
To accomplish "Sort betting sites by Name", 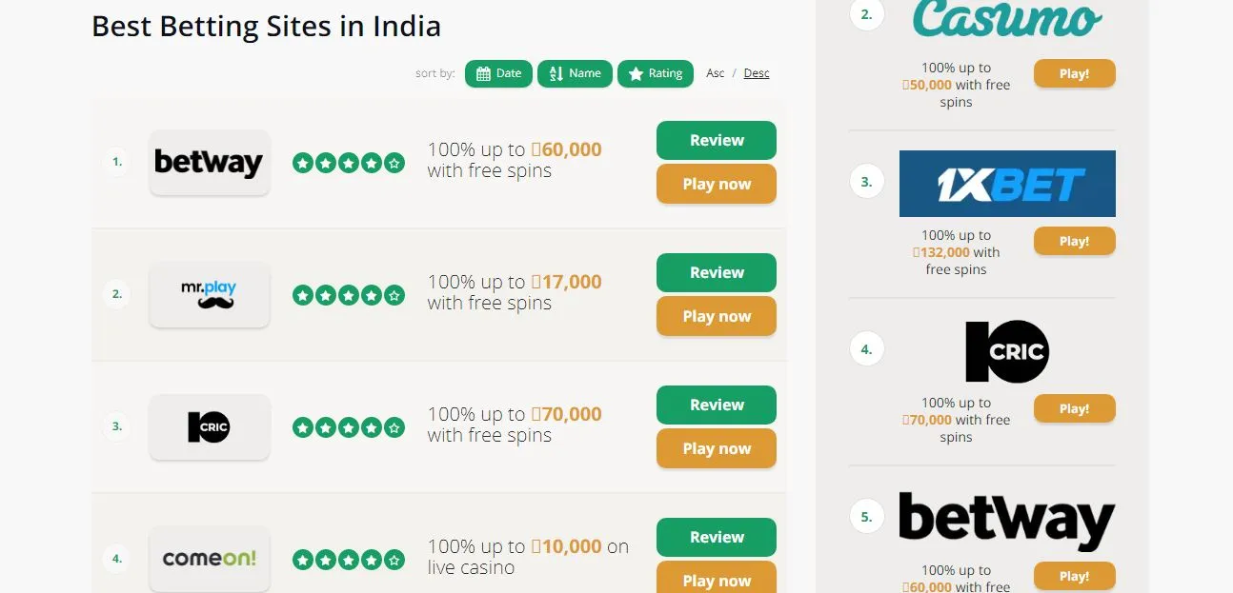I will click(575, 73).
